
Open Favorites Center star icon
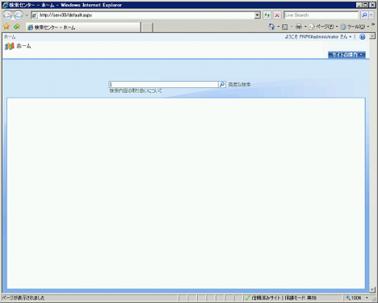pyautogui.click(x=6, y=27)
